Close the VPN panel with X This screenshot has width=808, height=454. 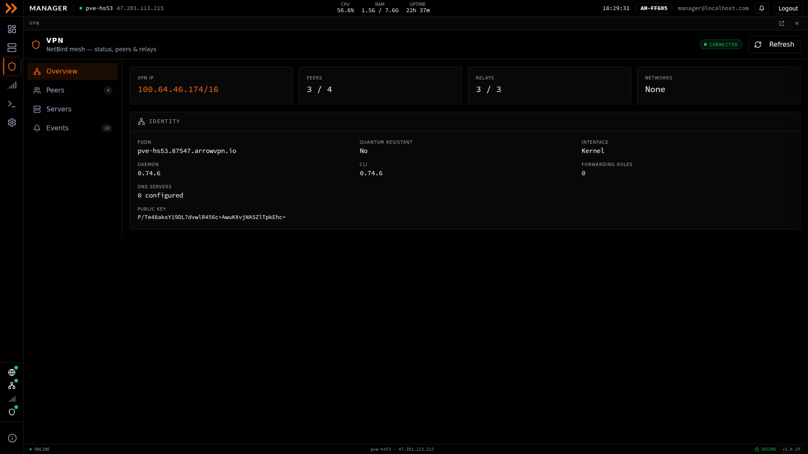tap(797, 24)
